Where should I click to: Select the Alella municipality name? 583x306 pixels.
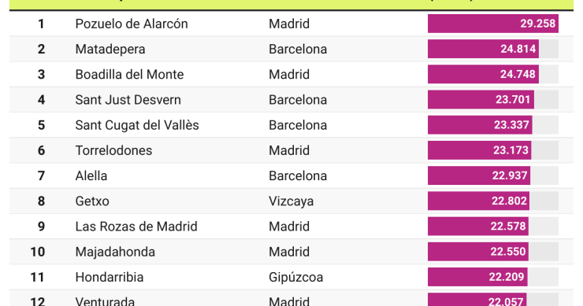(x=91, y=175)
